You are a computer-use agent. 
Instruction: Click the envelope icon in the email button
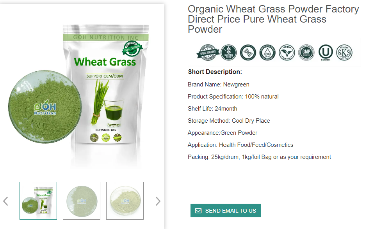(198, 211)
